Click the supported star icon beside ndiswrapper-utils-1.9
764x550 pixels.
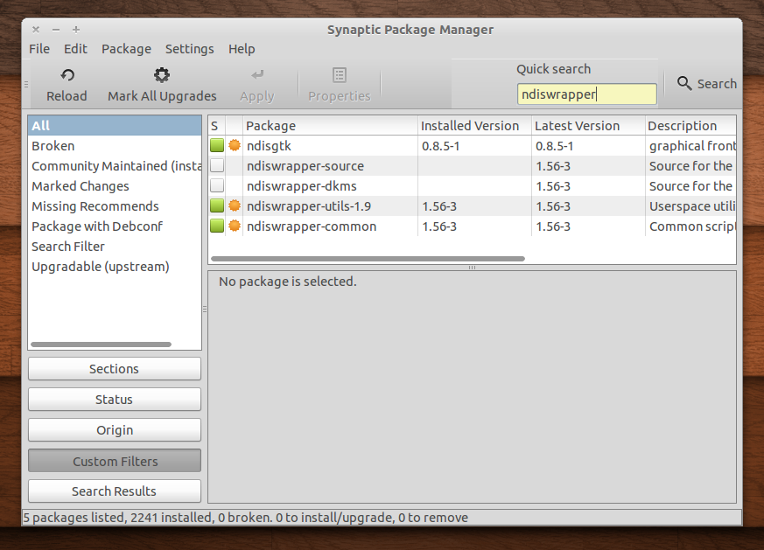(x=235, y=205)
